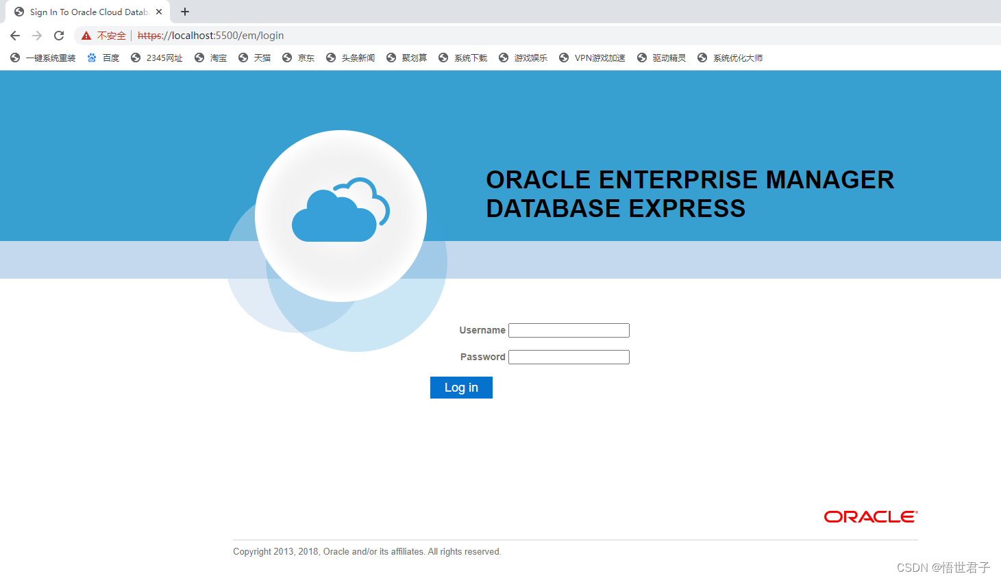Click the red Oracle logo
The image size is (1001, 580).
pyautogui.click(x=871, y=517)
